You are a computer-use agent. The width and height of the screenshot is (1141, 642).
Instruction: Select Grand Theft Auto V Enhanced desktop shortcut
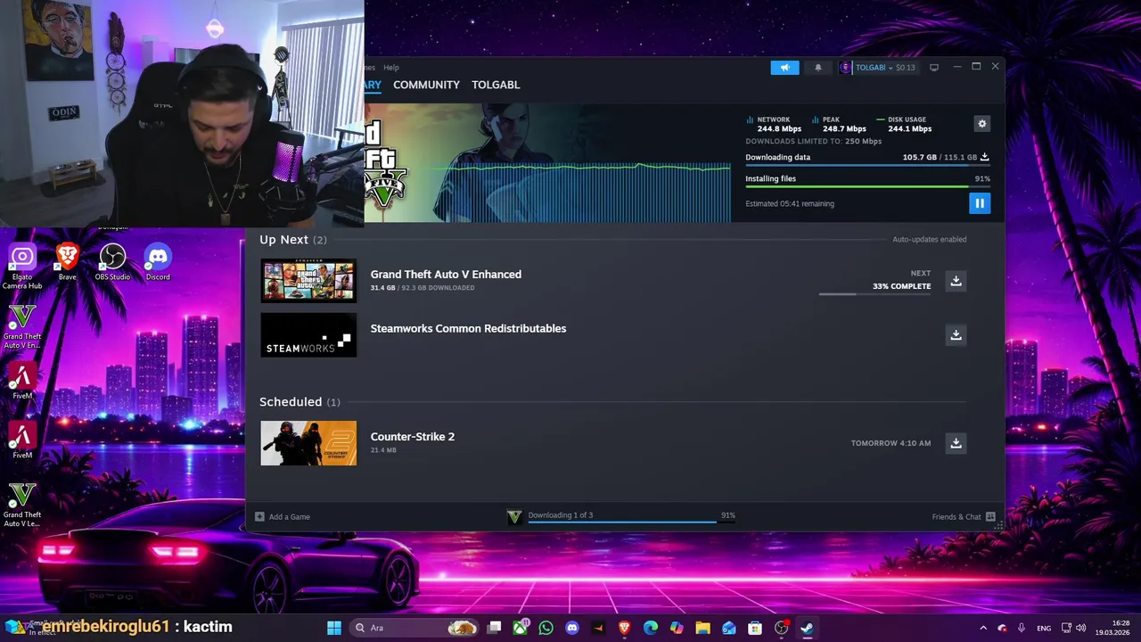pyautogui.click(x=22, y=327)
